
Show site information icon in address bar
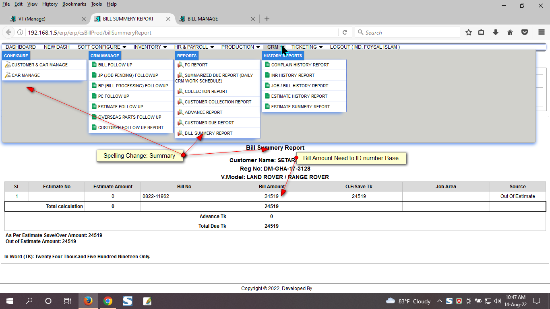(20, 33)
